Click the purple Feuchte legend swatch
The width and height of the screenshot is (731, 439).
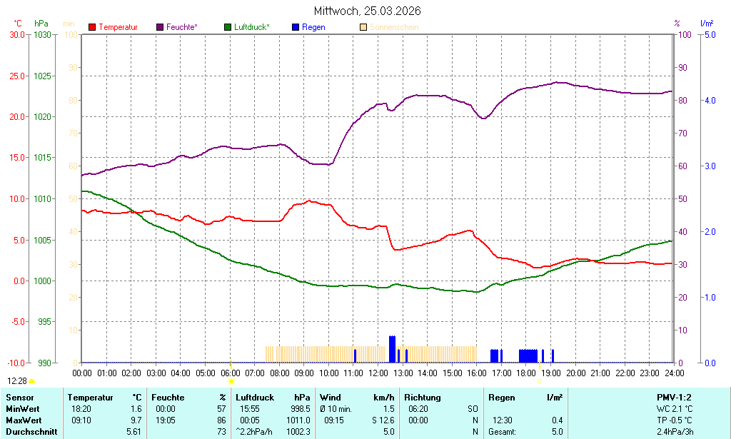click(160, 27)
